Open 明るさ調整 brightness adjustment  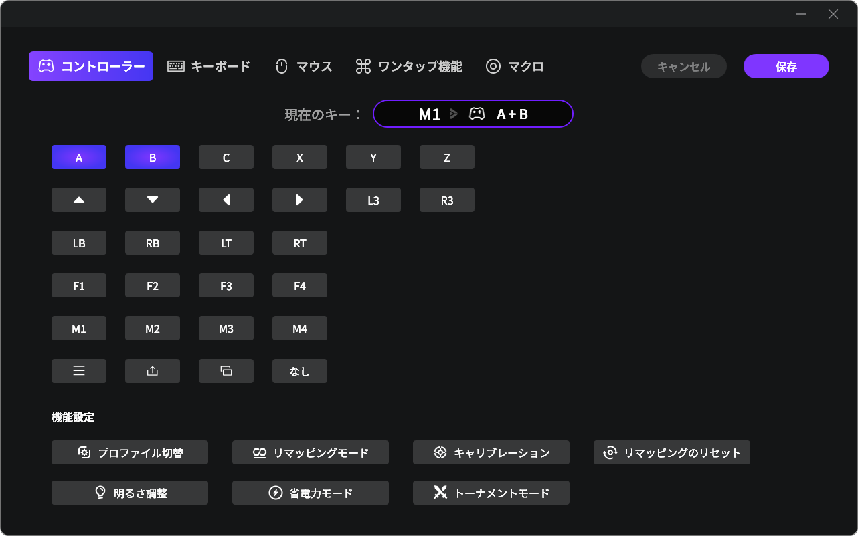point(130,493)
